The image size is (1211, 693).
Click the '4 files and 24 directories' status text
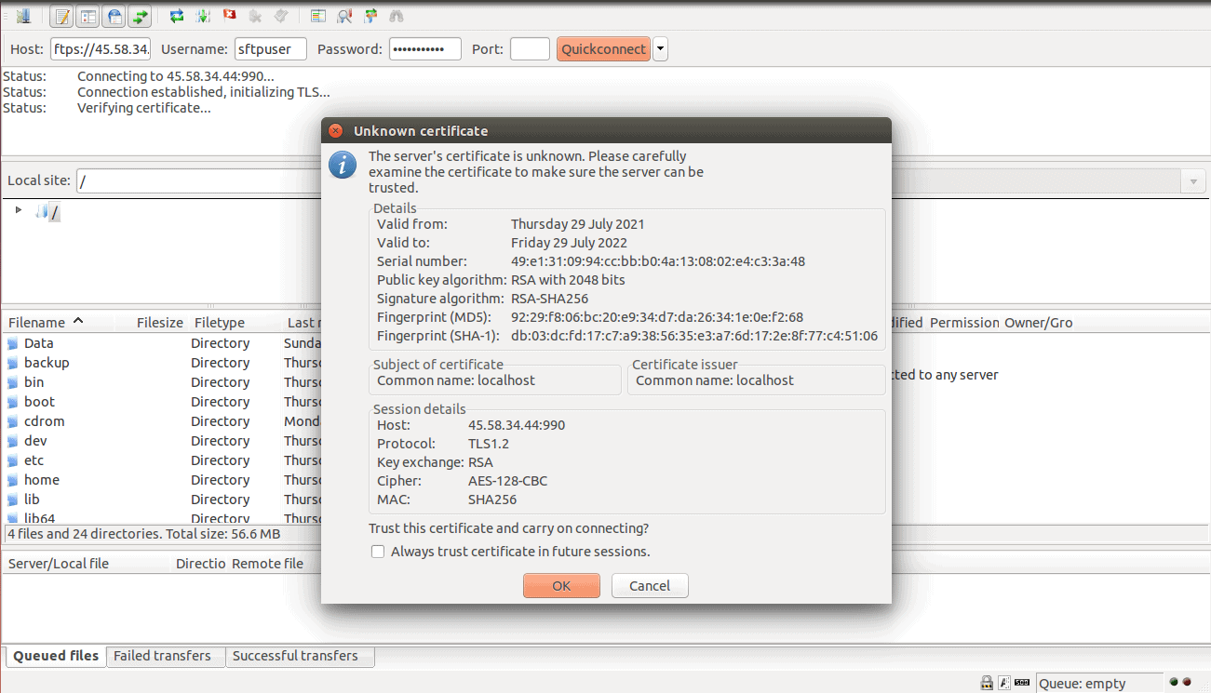pos(143,534)
